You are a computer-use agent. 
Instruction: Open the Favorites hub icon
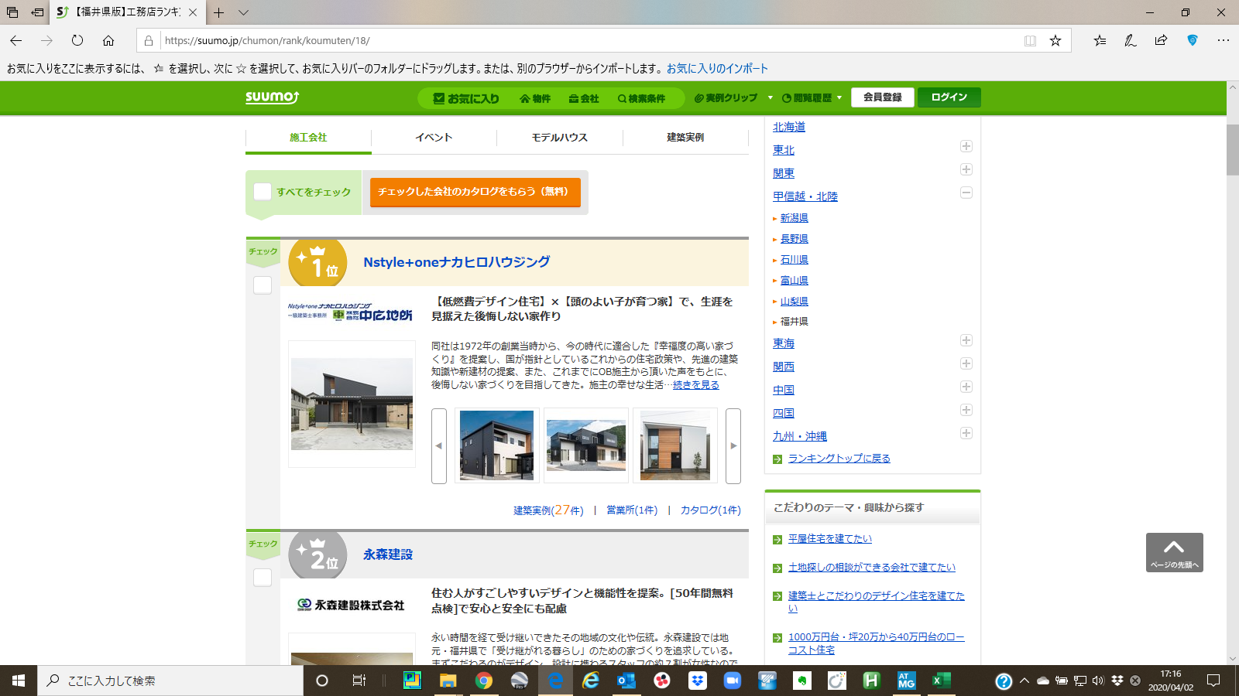tap(1100, 40)
